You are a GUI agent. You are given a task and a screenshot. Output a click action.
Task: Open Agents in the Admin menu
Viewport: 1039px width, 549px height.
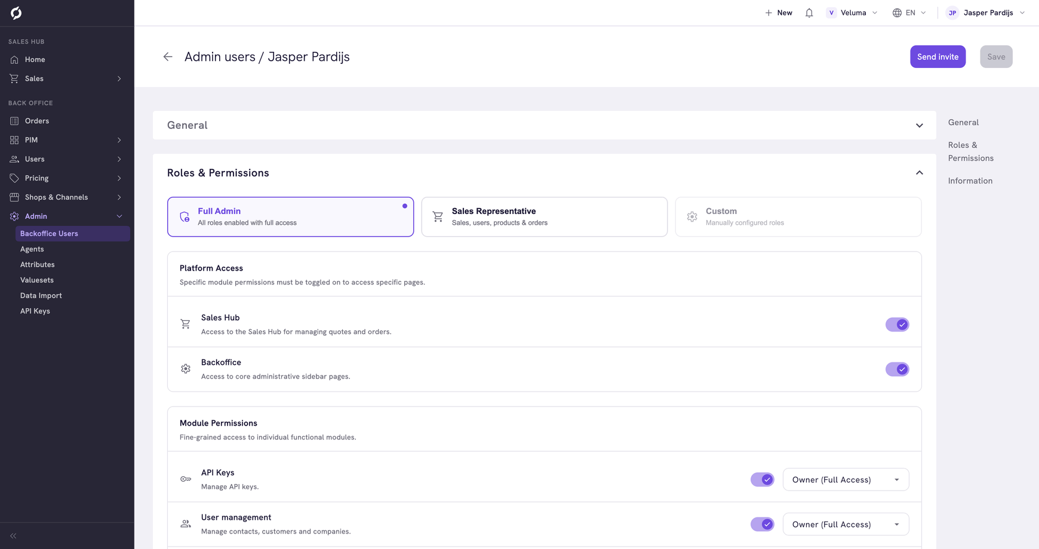click(32, 249)
